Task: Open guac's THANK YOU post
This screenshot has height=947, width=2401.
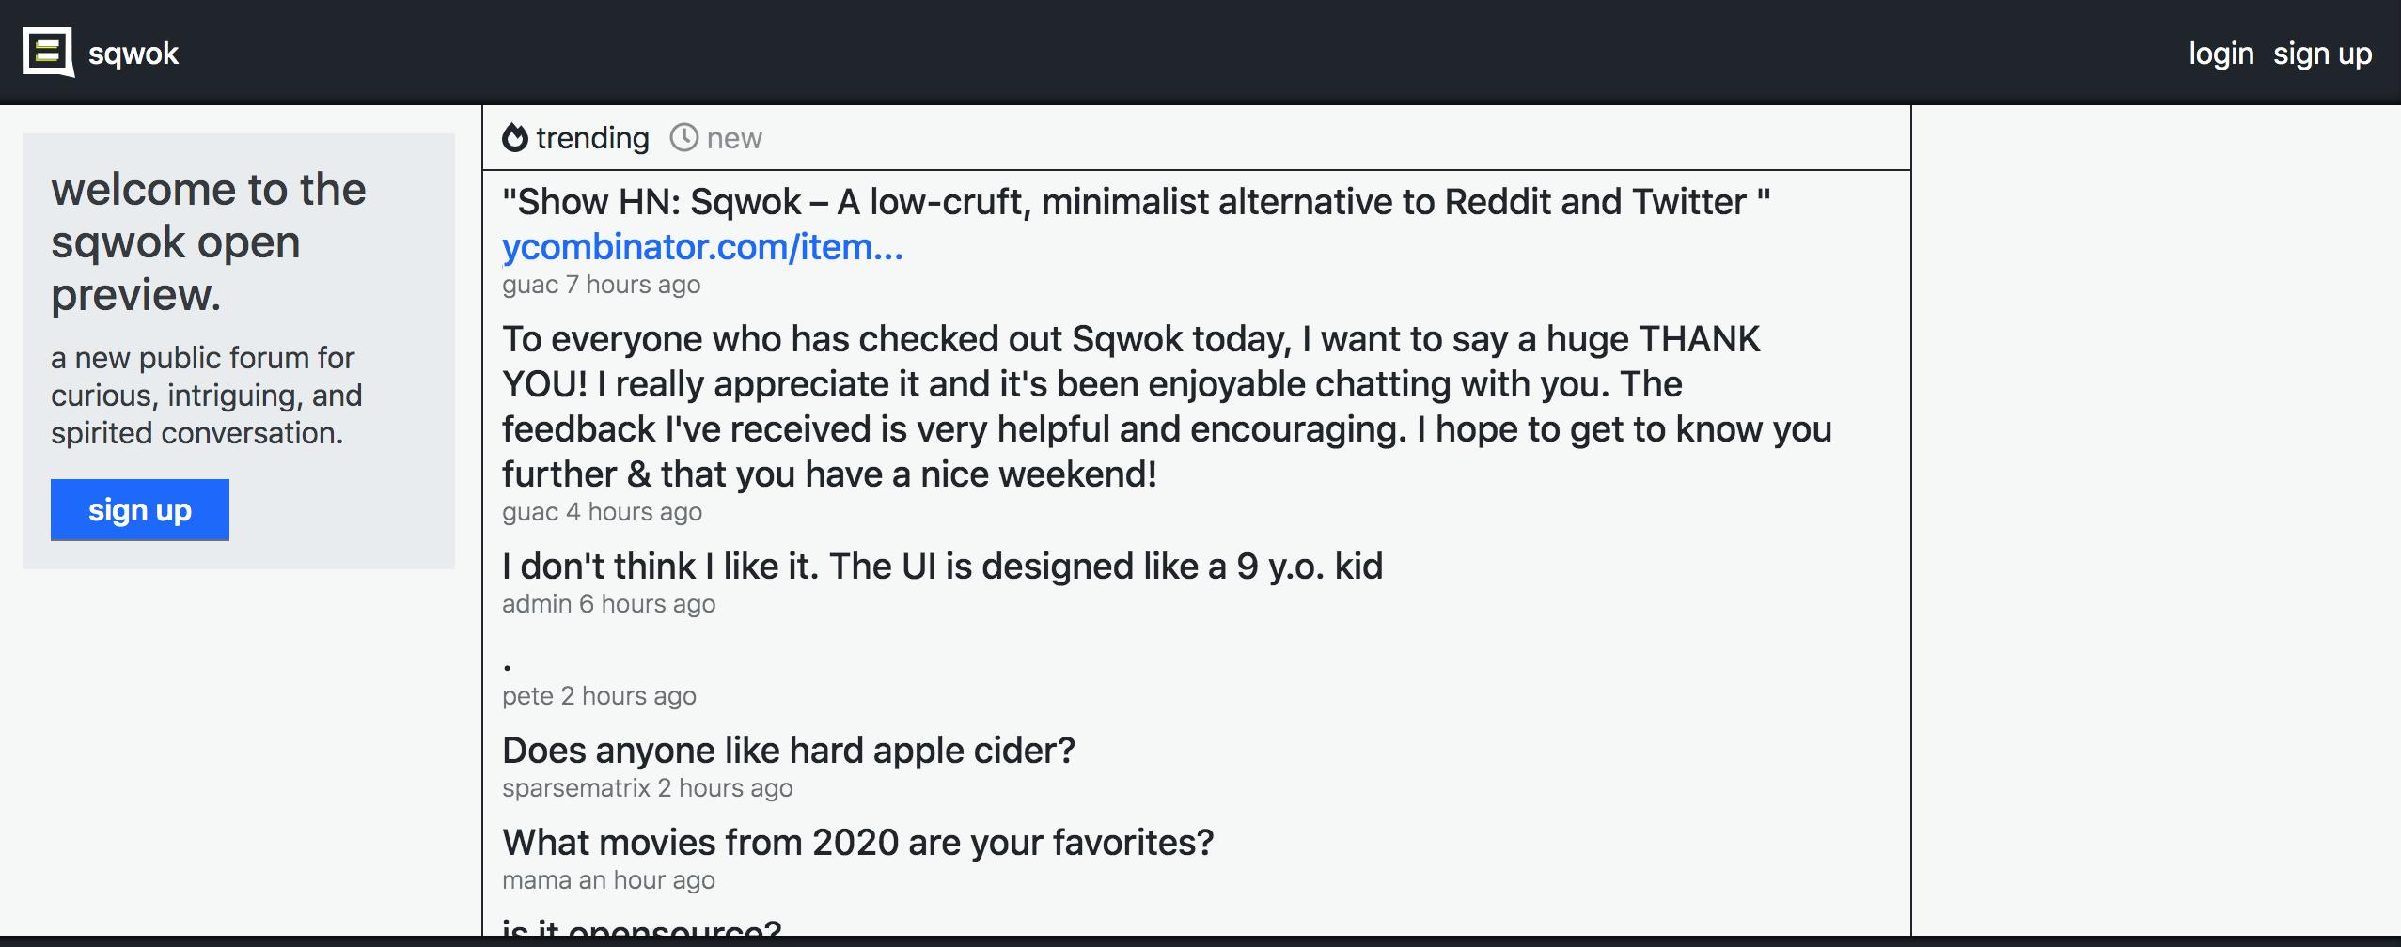Action: click(1167, 407)
